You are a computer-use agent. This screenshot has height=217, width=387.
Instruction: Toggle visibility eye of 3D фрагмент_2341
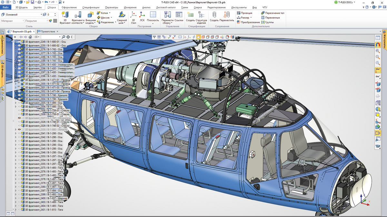[x=19, y=133]
